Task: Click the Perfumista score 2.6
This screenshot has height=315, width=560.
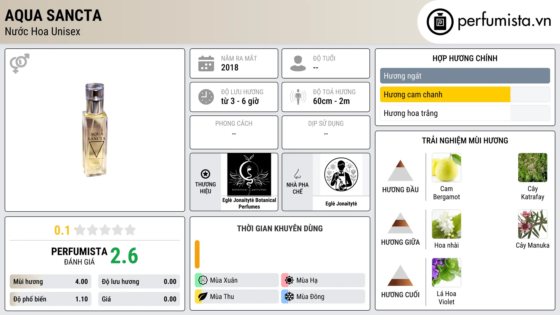Action: click(x=124, y=256)
